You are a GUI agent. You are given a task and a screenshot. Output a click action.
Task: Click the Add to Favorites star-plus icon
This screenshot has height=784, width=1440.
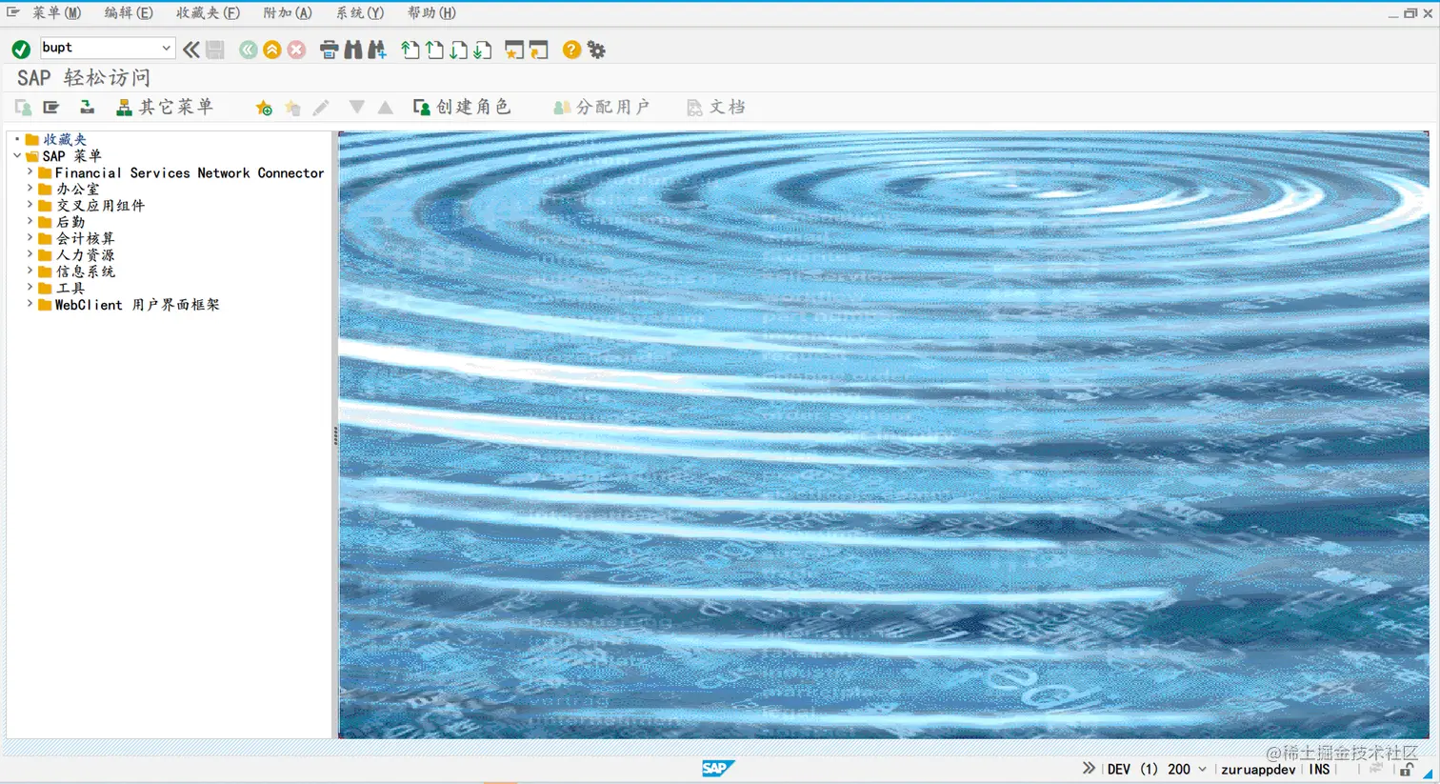click(264, 108)
